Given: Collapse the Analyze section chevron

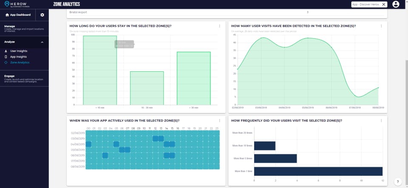Looking at the screenshot, I should coord(42,42).
